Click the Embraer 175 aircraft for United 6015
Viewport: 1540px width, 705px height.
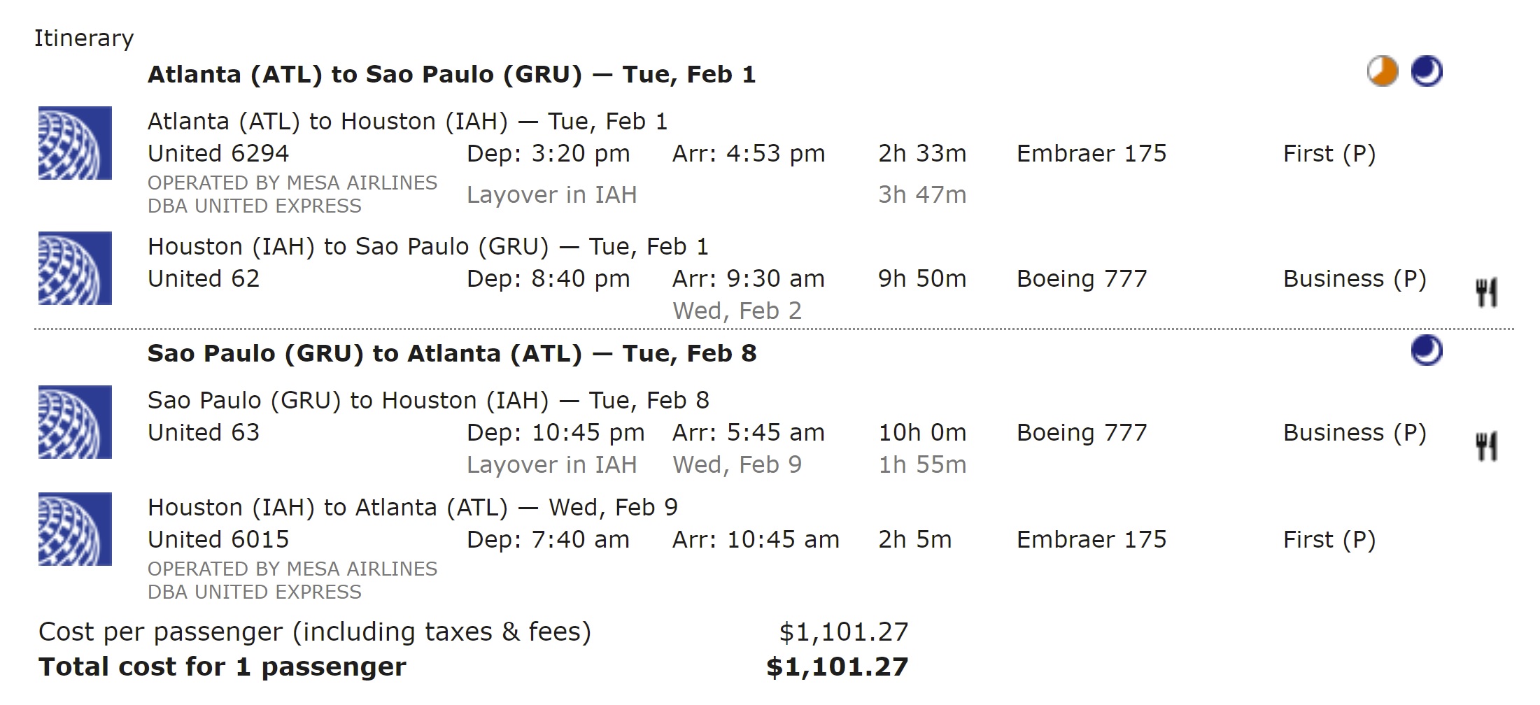pos(1092,540)
